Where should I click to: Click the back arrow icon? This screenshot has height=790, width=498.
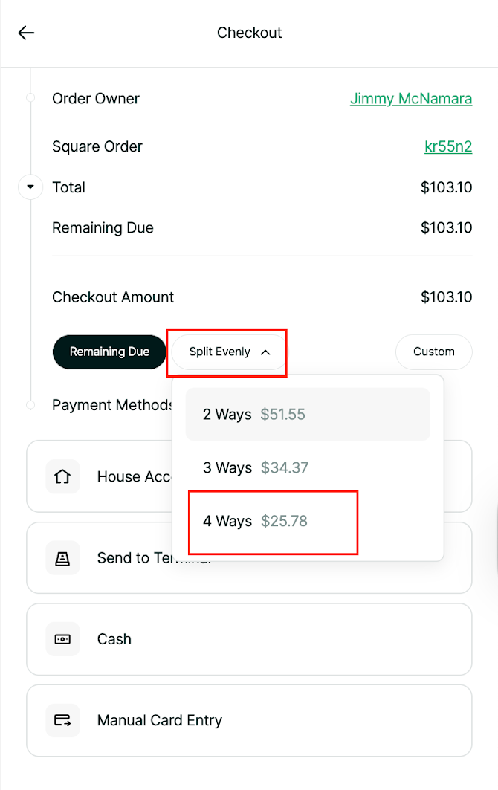click(27, 33)
